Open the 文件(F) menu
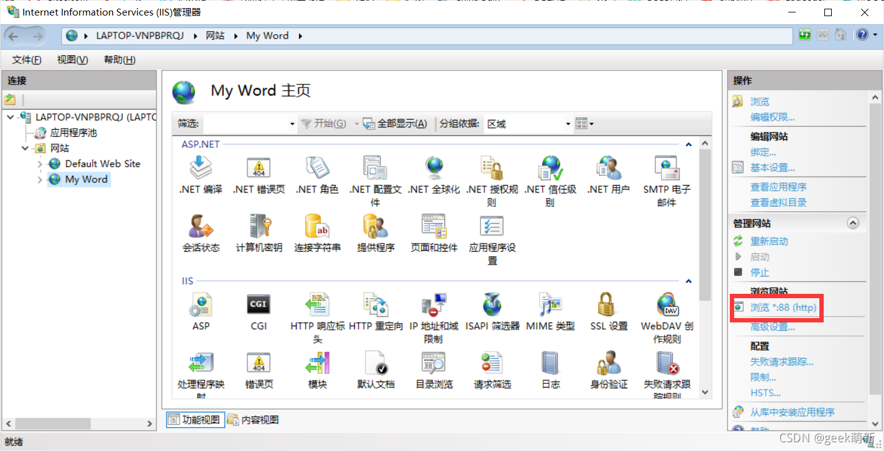Image resolution: width=884 pixels, height=451 pixels. [x=27, y=60]
